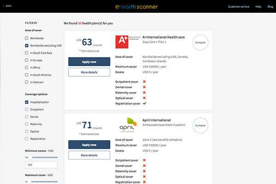
Task: Compare the April International plan
Action: click(x=200, y=126)
